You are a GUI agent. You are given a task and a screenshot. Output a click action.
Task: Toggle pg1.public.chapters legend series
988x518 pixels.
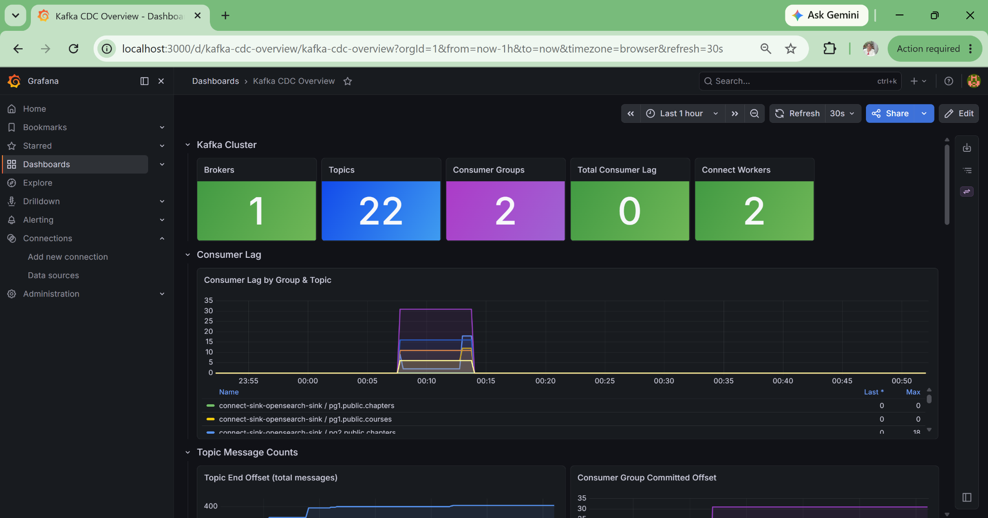point(306,406)
